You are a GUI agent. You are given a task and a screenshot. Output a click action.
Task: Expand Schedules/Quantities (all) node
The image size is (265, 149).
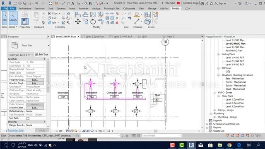(x=207, y=124)
